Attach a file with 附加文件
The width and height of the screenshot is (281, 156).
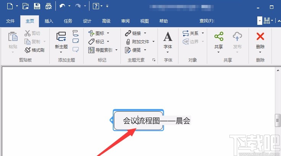pyautogui.click(x=137, y=42)
